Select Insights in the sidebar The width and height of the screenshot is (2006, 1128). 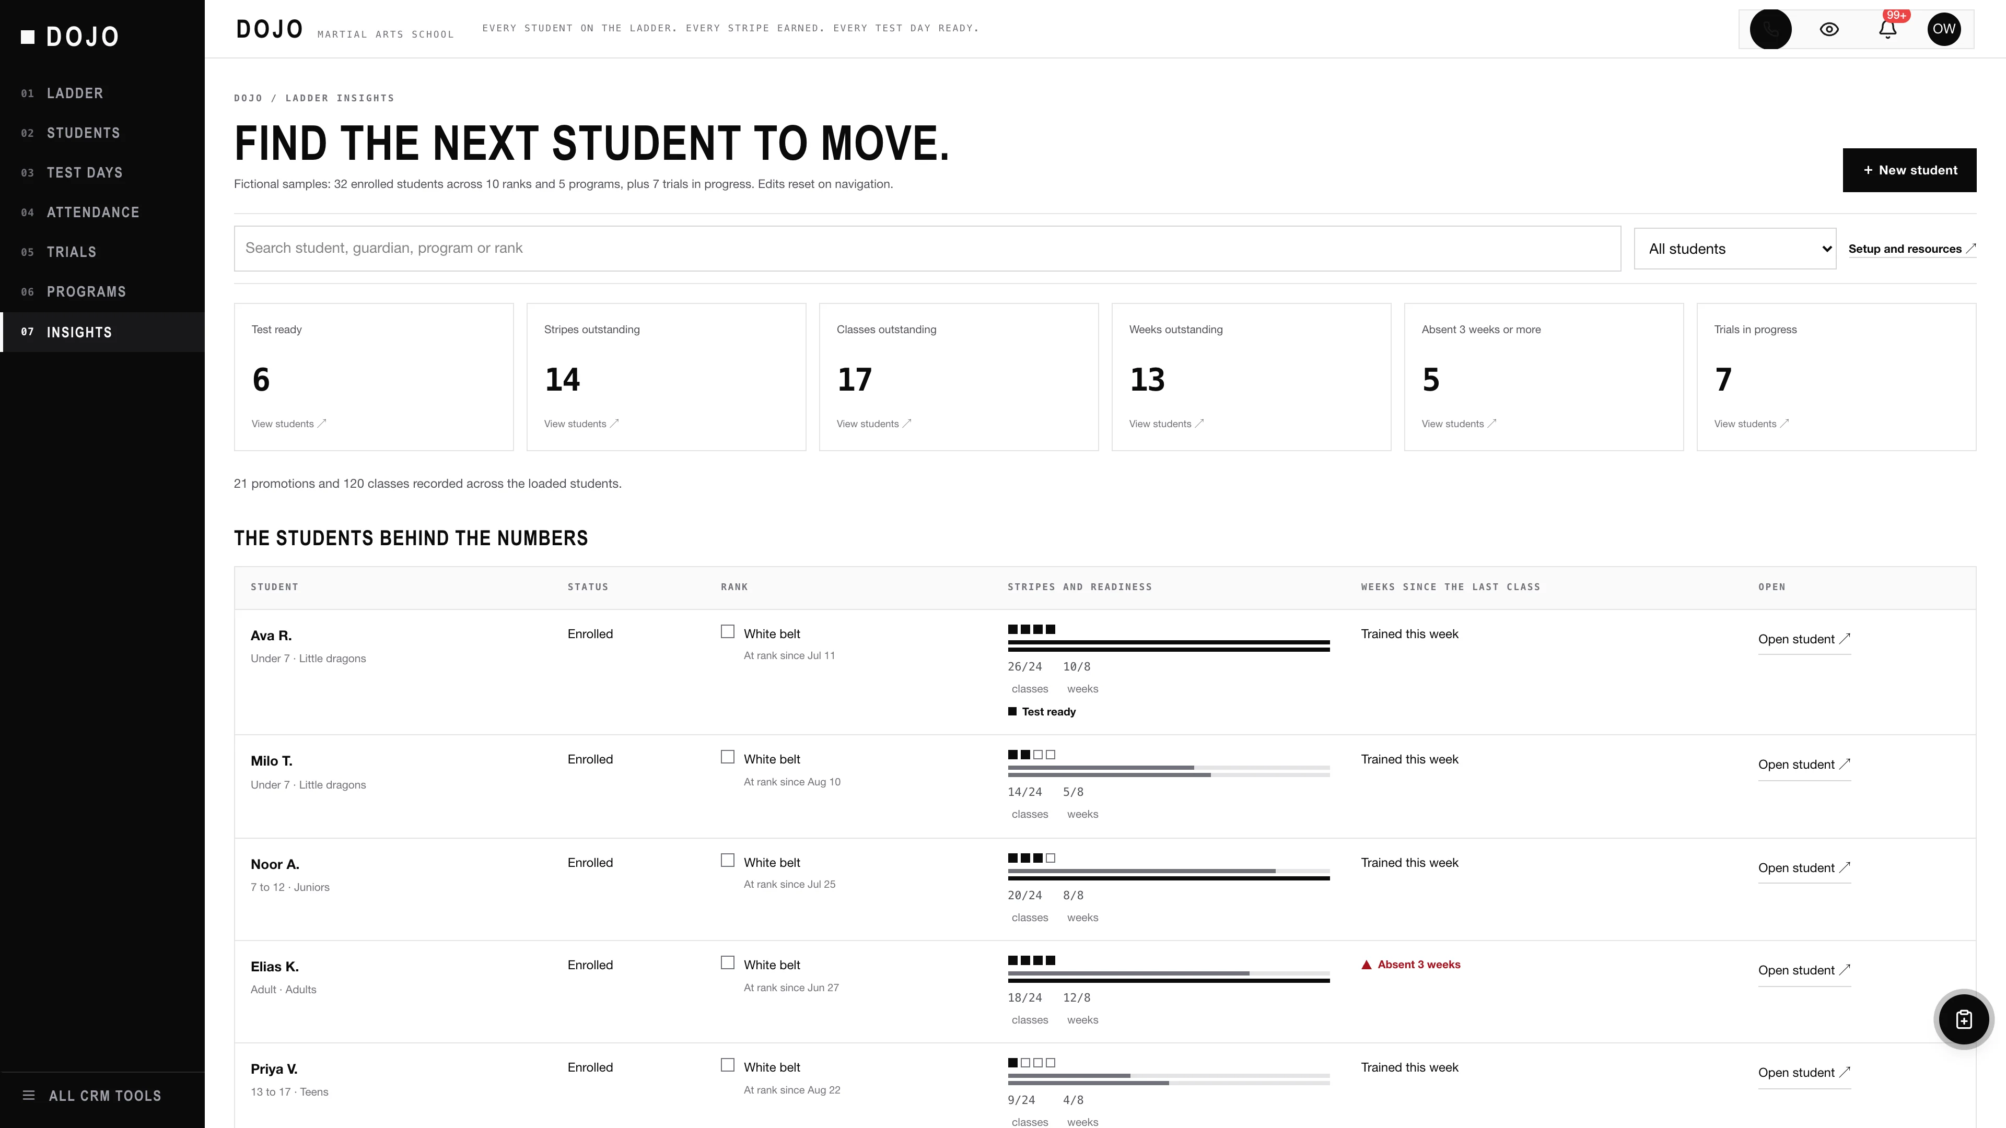pos(102,333)
